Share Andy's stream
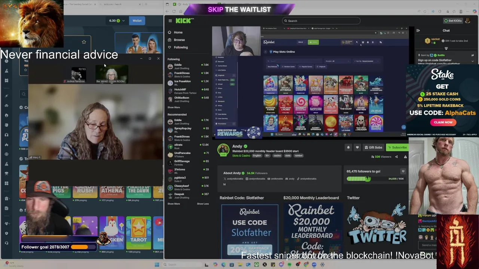The width and height of the screenshot is (479, 269). (x=396, y=157)
